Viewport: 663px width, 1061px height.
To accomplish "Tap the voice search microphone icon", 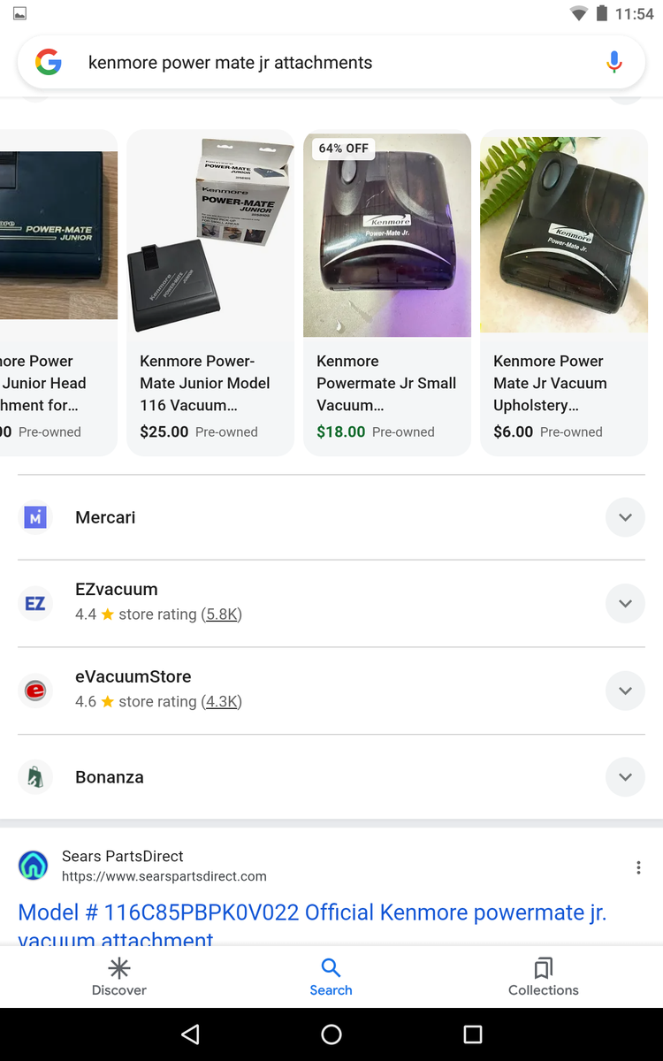I will point(614,63).
